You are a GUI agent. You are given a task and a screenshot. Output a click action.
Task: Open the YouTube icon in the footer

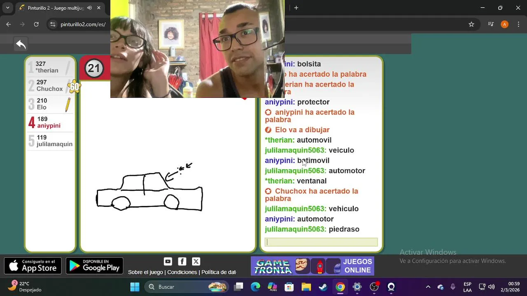pos(168,261)
